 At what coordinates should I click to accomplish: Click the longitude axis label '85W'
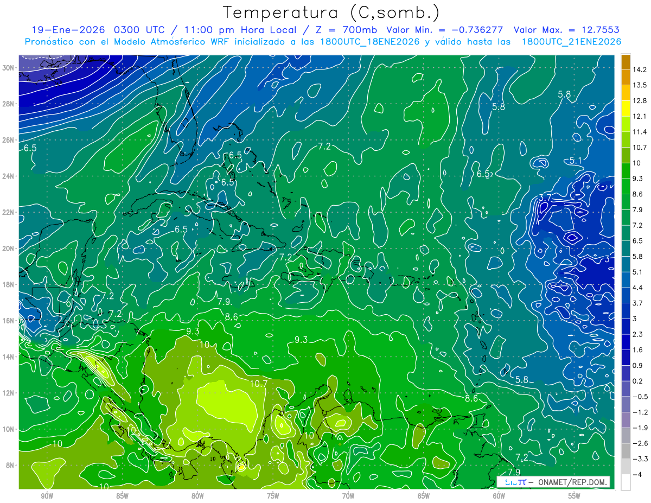122,496
